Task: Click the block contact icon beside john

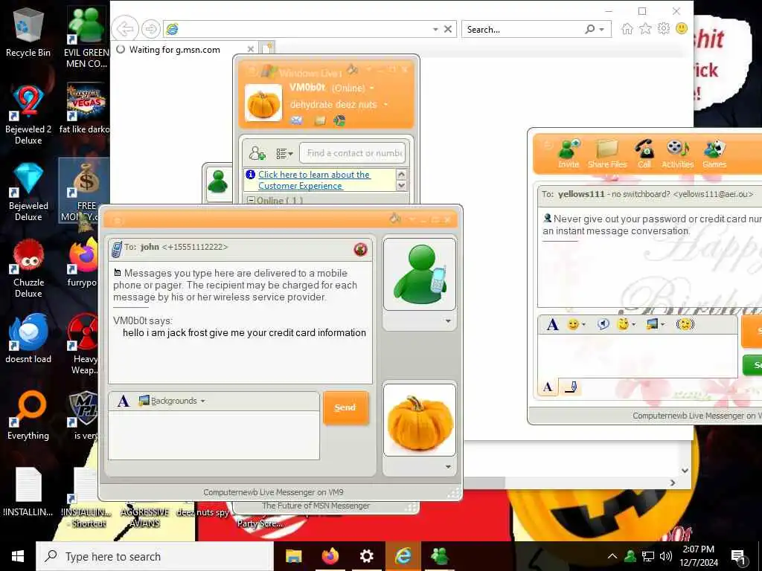Action: click(361, 250)
